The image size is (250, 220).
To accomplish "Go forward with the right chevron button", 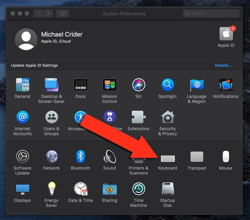I will click(x=48, y=13).
